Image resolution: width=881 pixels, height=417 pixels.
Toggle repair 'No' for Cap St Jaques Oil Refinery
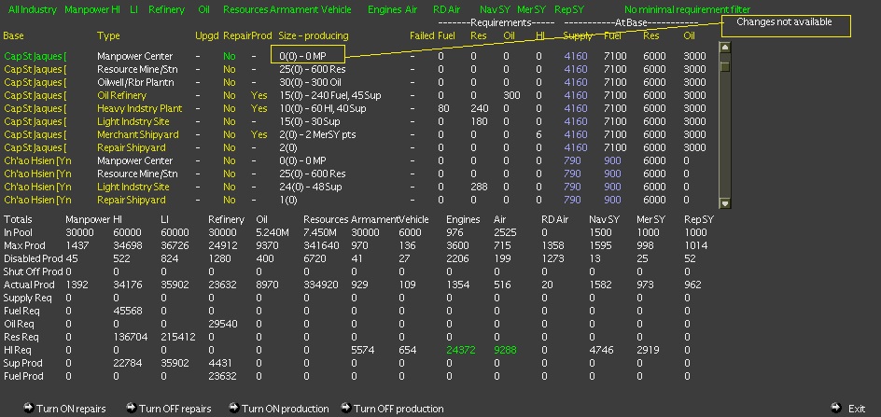230,95
